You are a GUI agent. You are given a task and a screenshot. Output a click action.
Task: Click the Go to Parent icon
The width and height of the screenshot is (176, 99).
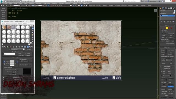point(30,47)
